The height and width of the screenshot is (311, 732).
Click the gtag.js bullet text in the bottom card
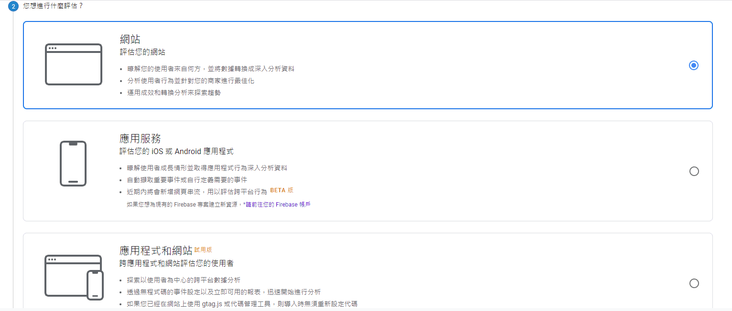click(x=242, y=304)
